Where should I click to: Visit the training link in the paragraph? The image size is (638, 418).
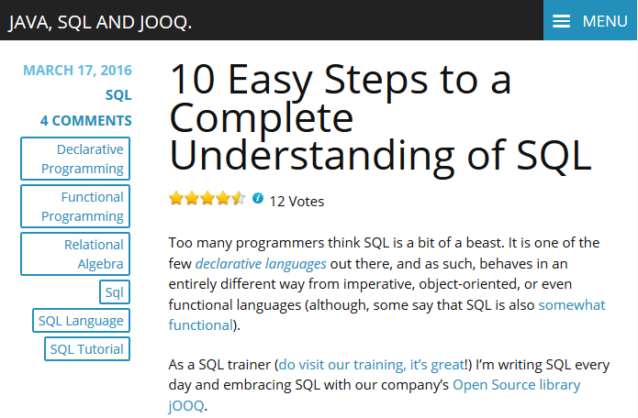(372, 365)
